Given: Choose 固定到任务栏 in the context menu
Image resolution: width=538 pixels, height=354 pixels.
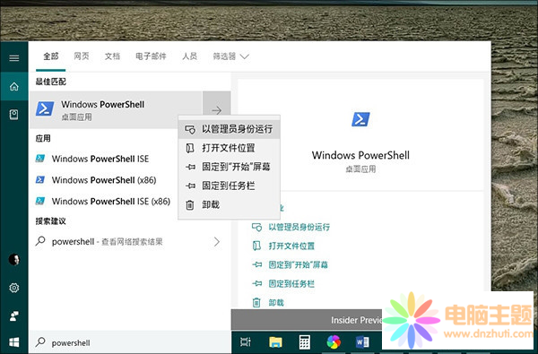Looking at the screenshot, I should pos(230,186).
